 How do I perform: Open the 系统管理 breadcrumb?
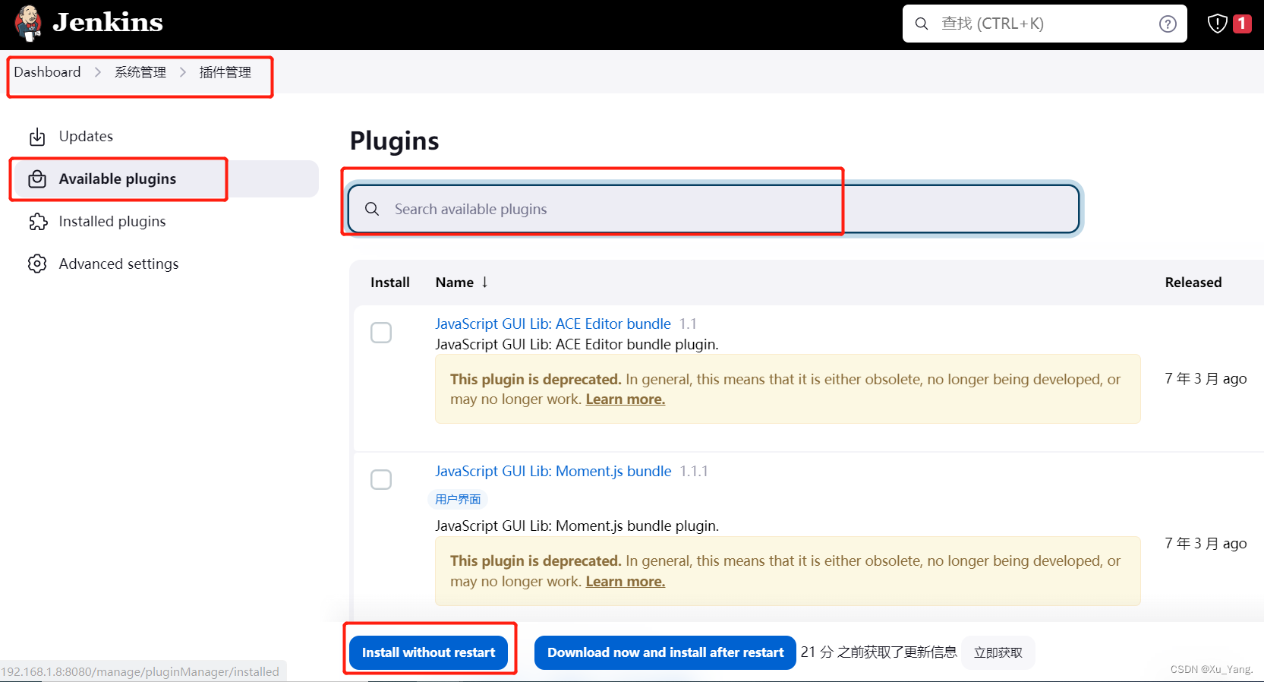[140, 72]
